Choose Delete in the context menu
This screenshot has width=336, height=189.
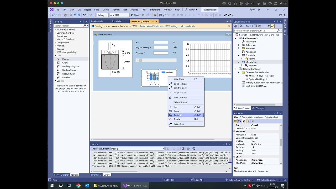186,119
